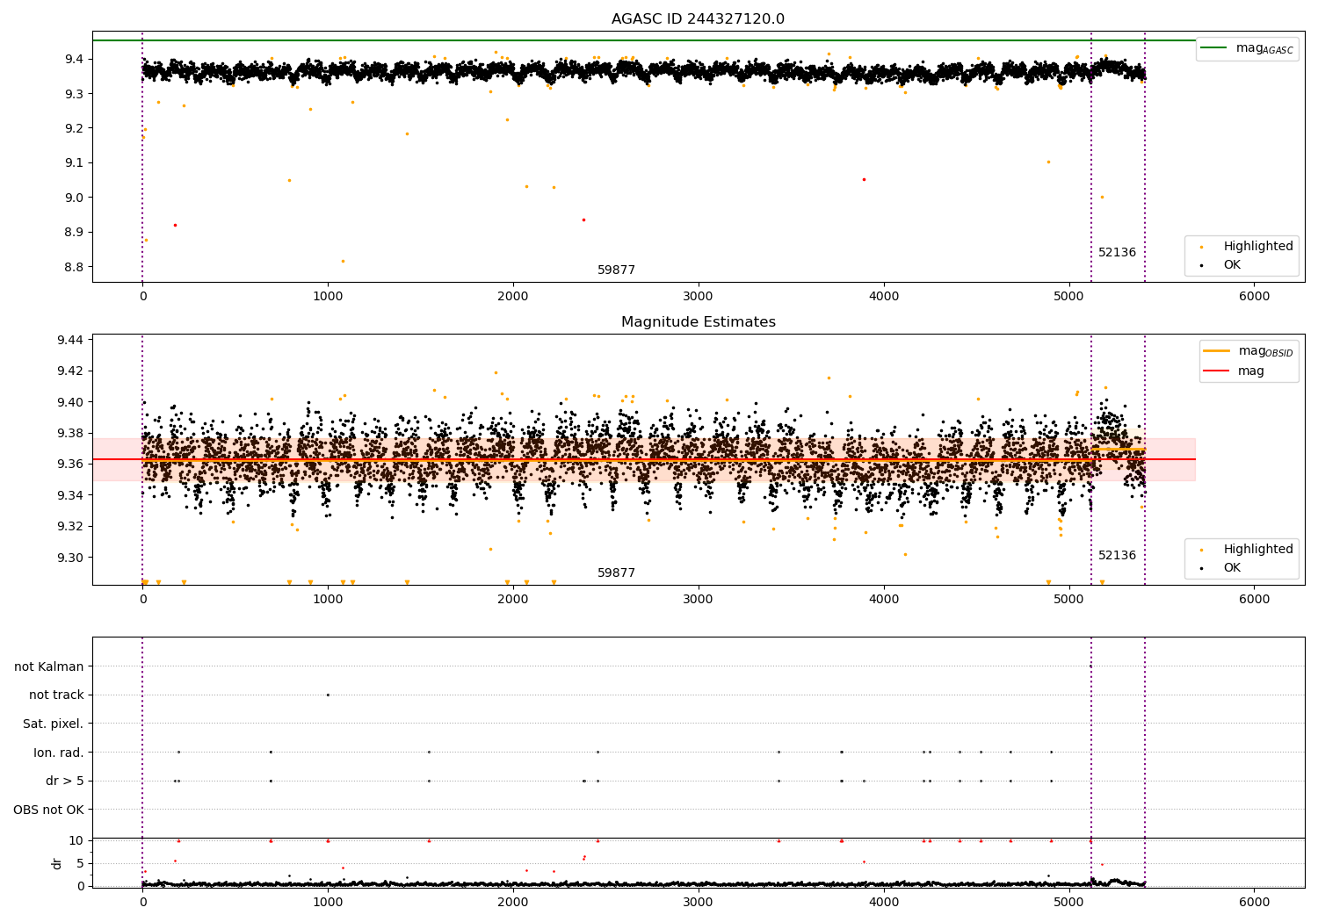1318x922 pixels.
Task: Click the "9.38" y-axis tick label
Action: pos(70,433)
